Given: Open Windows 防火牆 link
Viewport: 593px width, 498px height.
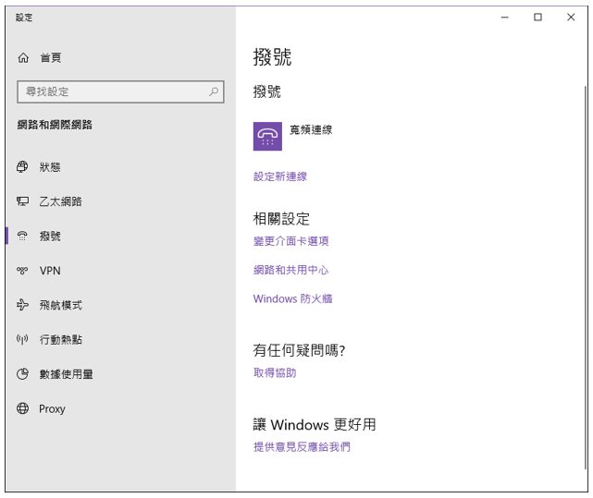Looking at the screenshot, I should click(x=292, y=298).
